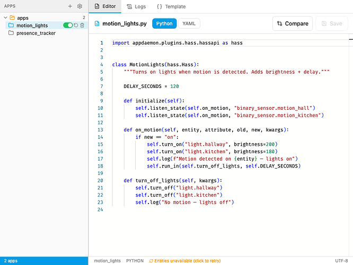Delete motion_lights app trash icon
Screen dimensions: 353x265
tap(82, 25)
